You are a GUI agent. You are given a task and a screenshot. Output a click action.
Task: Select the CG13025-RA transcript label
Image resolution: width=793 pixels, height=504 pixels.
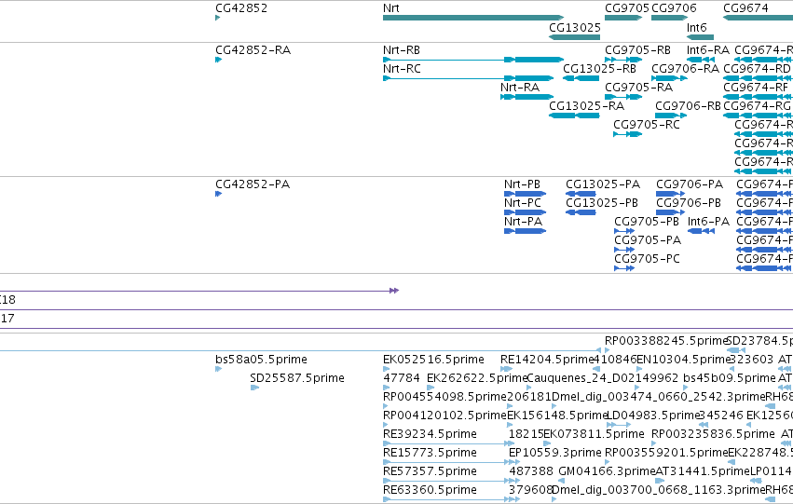pyautogui.click(x=587, y=106)
